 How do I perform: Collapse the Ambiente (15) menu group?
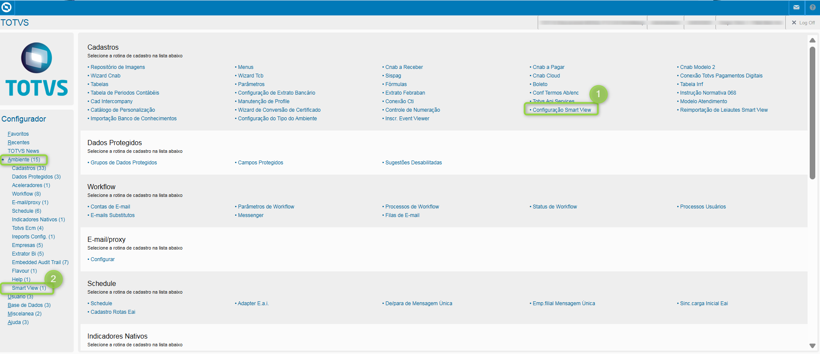pos(24,160)
